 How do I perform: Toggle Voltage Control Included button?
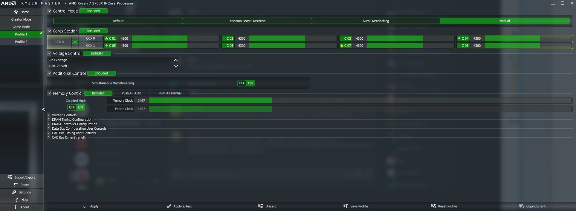97,53
